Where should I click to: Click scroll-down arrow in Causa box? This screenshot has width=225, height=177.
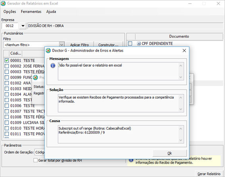coord(181,140)
